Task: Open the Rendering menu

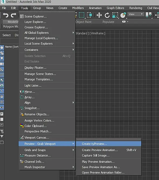Action: click(136, 8)
